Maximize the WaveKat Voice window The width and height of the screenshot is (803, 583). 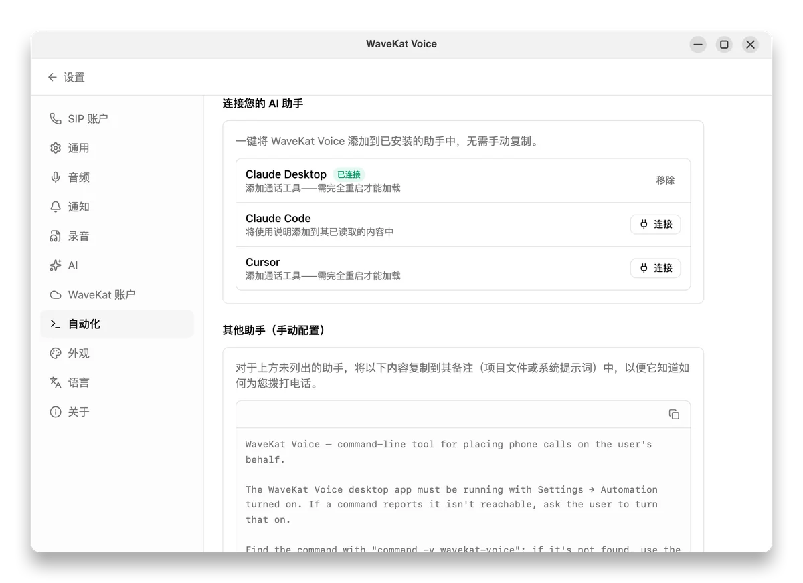(724, 45)
